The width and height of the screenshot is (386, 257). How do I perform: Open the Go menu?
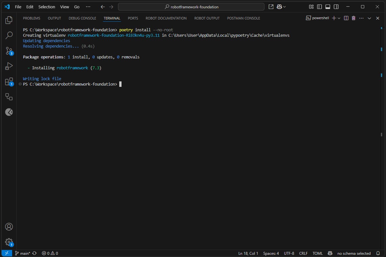[x=77, y=7]
